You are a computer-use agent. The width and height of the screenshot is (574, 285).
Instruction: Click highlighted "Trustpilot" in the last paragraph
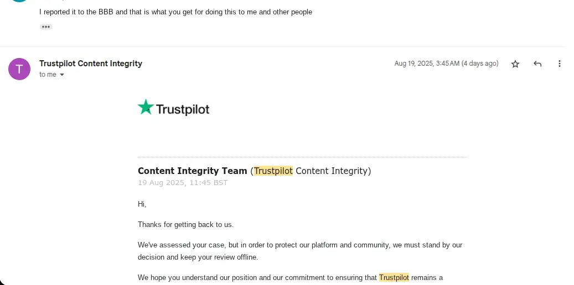[394, 277]
